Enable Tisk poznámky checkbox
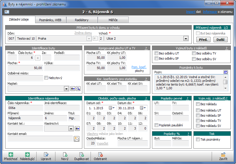The height and width of the screenshot is (164, 236). click(198, 139)
